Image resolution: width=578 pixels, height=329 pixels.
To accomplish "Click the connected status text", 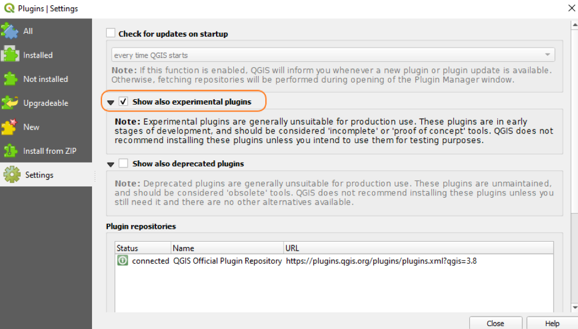I will [150, 261].
